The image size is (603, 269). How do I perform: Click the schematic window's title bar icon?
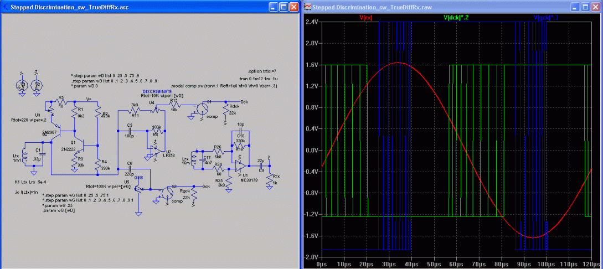point(6,7)
